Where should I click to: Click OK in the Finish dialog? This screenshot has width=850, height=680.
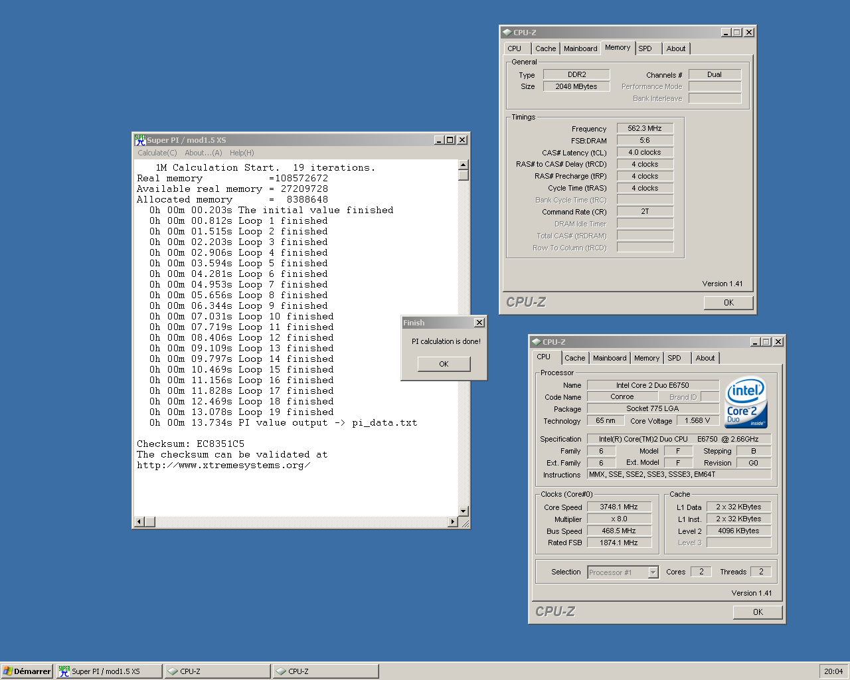[x=444, y=364]
